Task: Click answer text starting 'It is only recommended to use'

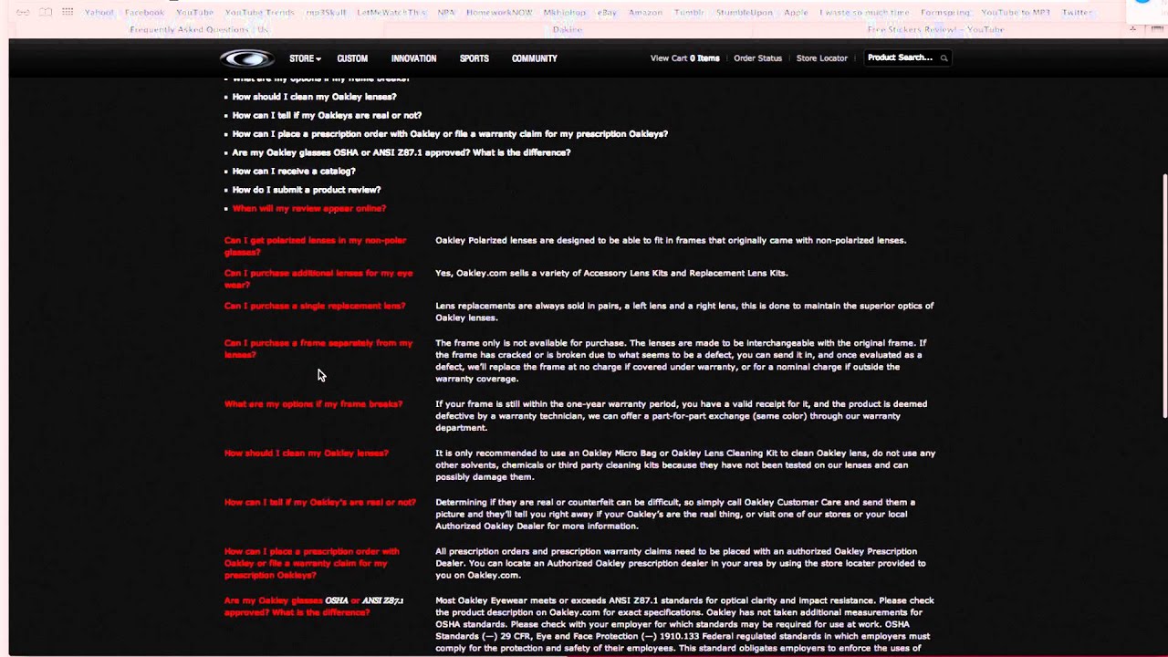Action: pos(685,464)
